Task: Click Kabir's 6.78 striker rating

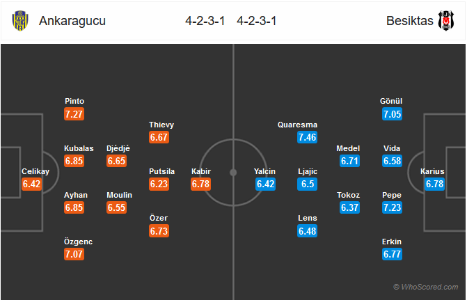Action: click(x=200, y=184)
